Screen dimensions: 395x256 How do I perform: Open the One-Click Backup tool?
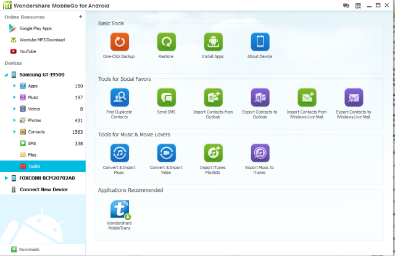119,42
